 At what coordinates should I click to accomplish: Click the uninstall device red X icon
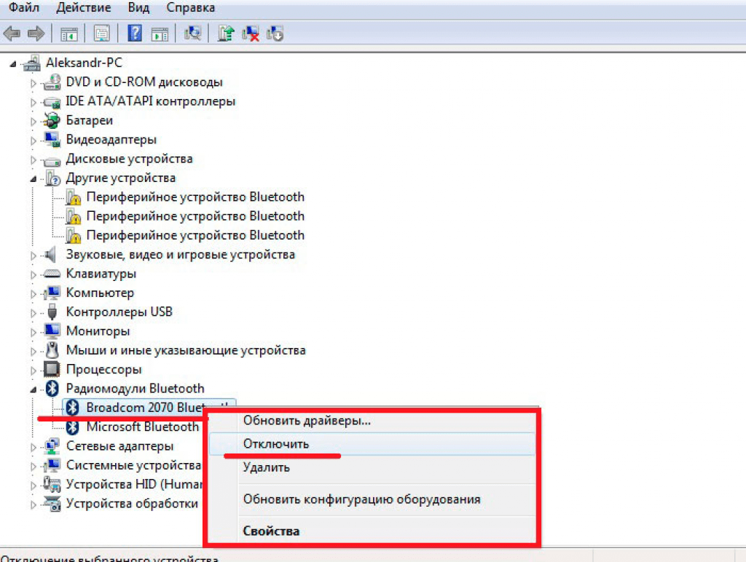click(251, 33)
